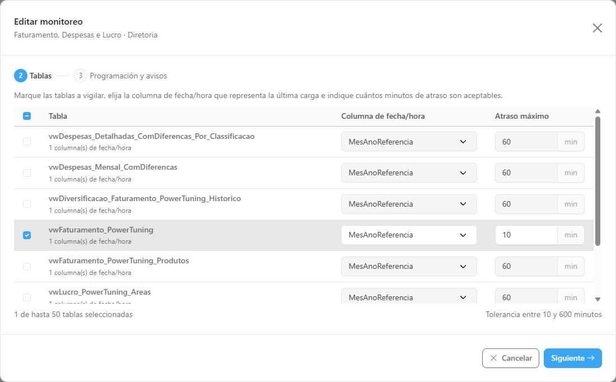
Task: Click the vwDespesas_Mensal_ComDiferencas table name
Action: coord(113,167)
